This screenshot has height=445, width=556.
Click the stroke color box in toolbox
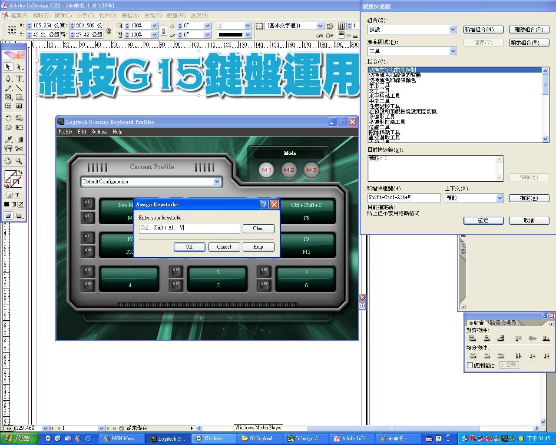pos(16,182)
